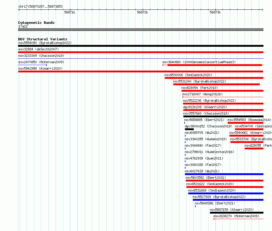
Task: Click nsv5649386 (Ebert2021) label
Action: click(215, 203)
